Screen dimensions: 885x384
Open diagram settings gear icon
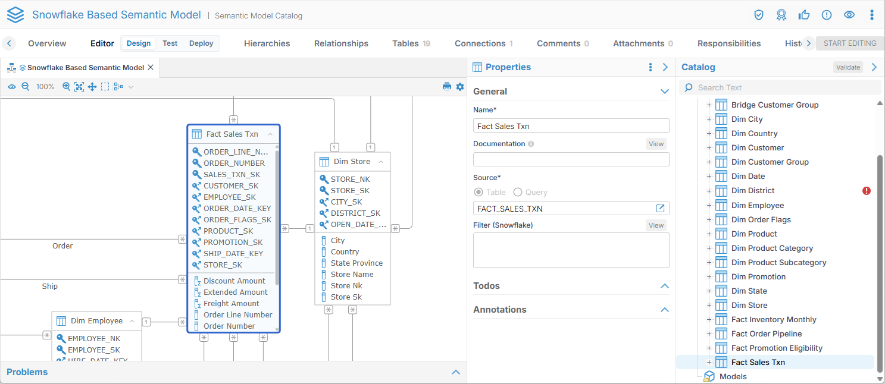pos(460,87)
